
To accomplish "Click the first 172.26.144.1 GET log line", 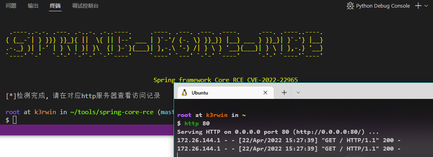I will (289, 141).
